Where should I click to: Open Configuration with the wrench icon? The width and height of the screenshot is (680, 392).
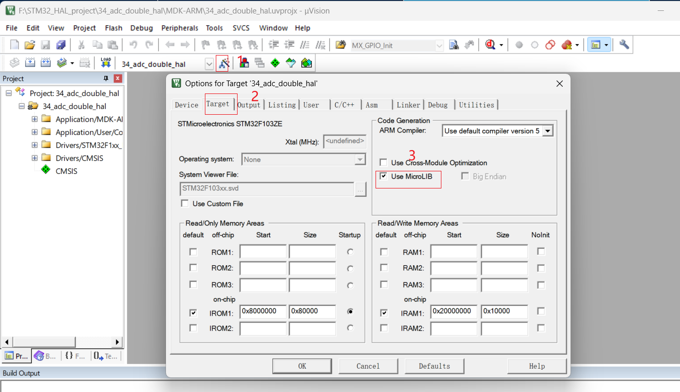coord(624,45)
